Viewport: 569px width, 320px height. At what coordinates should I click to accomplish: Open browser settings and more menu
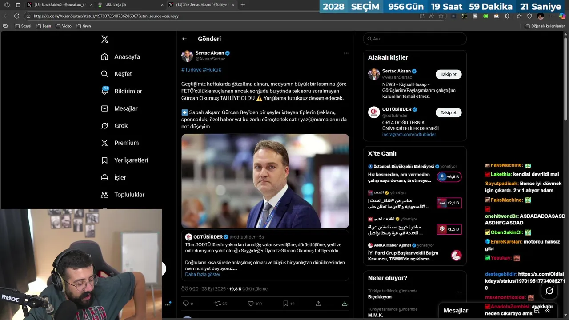[x=552, y=16]
